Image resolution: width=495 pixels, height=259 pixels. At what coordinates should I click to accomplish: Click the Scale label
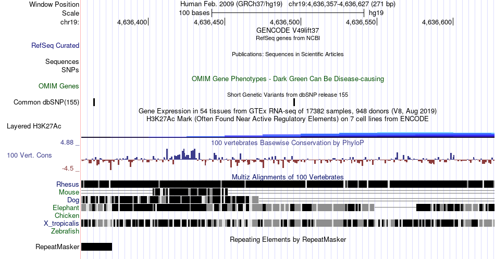[70, 13]
